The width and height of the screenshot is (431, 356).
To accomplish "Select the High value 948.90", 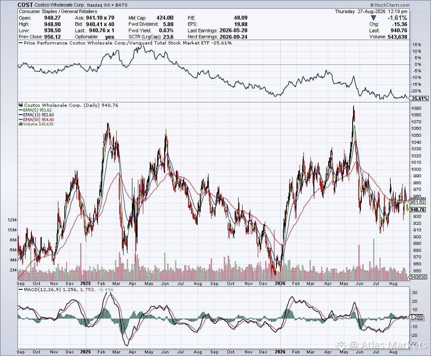I will (x=53, y=24).
